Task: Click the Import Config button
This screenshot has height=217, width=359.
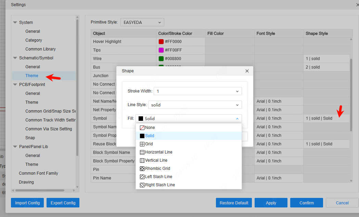Action: (27, 203)
